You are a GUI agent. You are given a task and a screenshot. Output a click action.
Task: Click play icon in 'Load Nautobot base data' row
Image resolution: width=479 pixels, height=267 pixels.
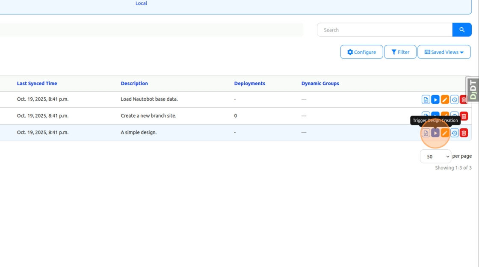435,100
